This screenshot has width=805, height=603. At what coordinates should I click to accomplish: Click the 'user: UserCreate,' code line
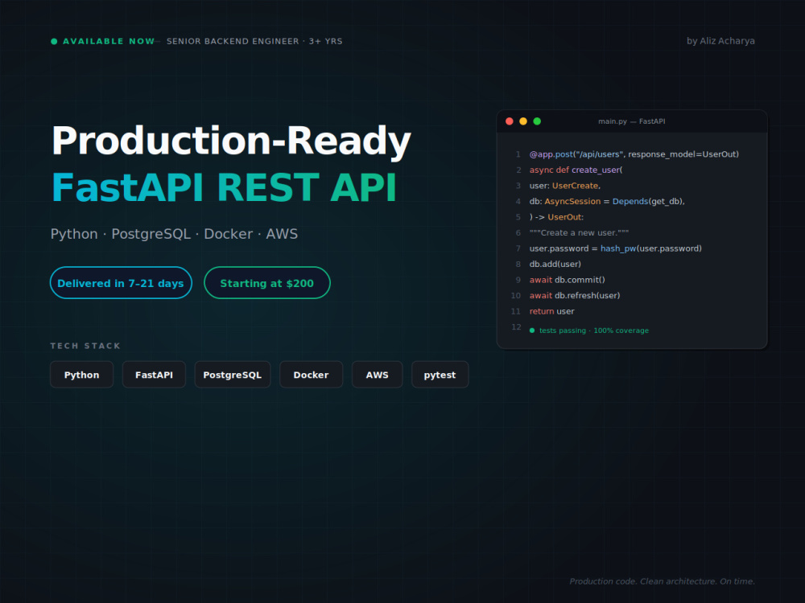tap(565, 186)
